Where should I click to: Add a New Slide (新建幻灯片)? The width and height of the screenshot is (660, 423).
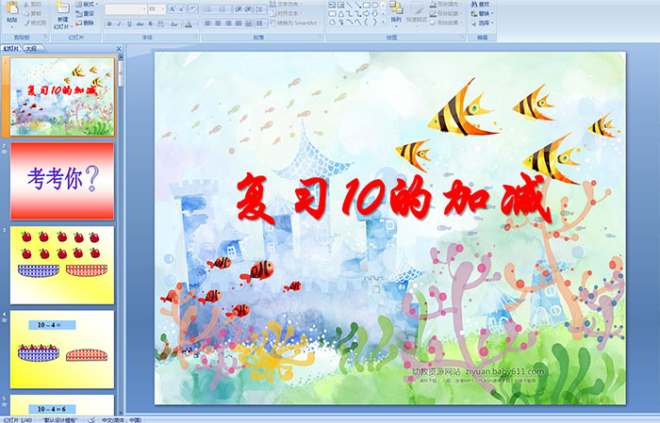point(63,15)
